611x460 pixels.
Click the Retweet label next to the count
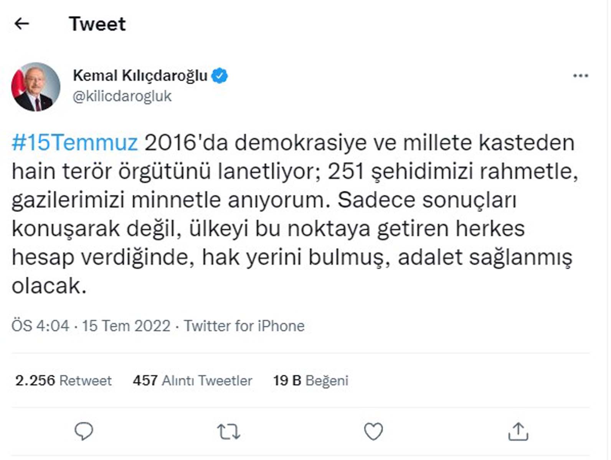pyautogui.click(x=85, y=381)
